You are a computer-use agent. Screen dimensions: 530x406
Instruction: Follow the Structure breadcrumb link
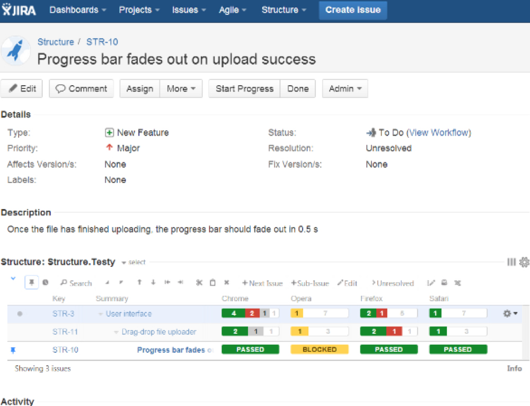click(x=56, y=42)
